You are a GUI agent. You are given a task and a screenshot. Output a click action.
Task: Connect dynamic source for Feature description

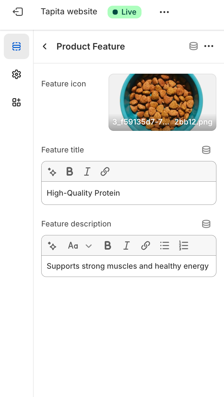206,224
